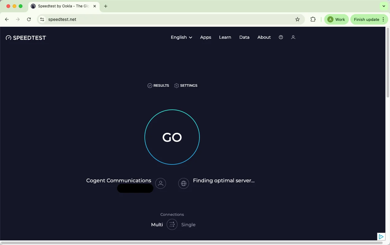
Task: Click the AdChoices icon in bottom corner
Action: coord(381,236)
